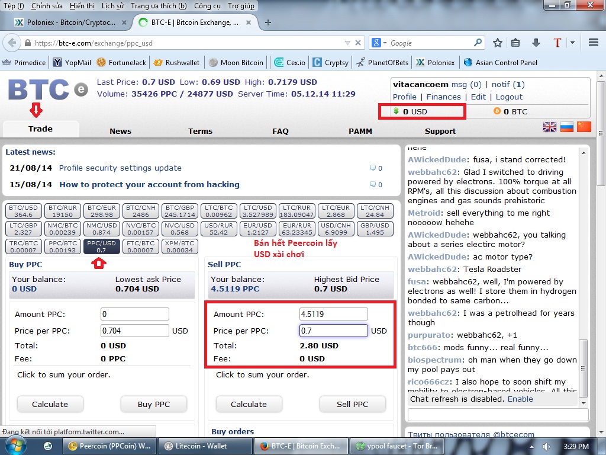Open the Công cụ menu

[x=208, y=6]
